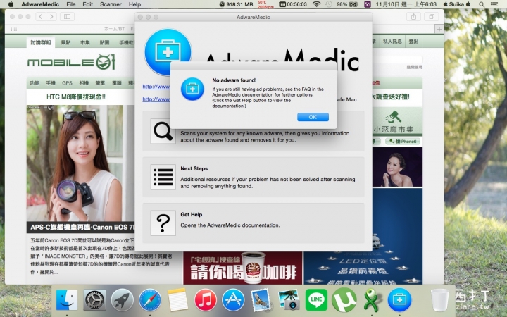
Task: Click the memory usage 918.31 MB menu bar item
Action: click(x=237, y=4)
